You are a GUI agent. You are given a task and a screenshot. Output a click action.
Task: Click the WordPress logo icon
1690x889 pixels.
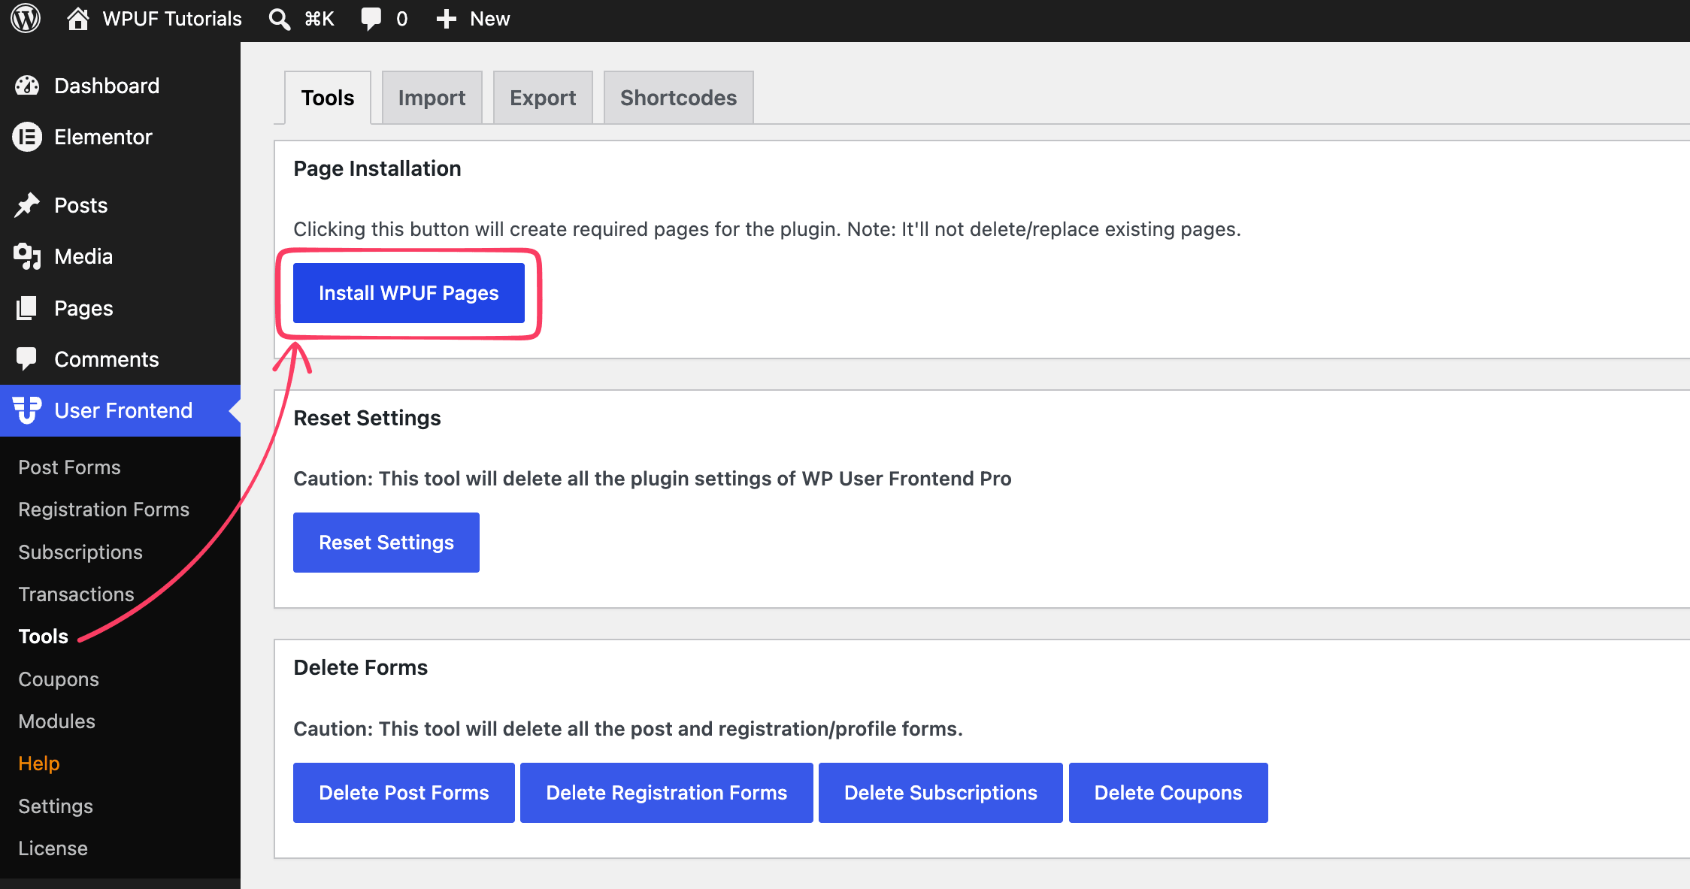[x=26, y=19]
